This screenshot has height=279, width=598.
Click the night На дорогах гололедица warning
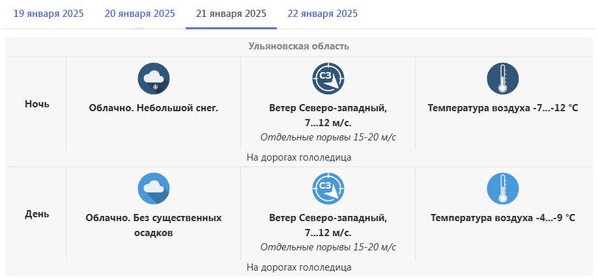pyautogui.click(x=299, y=157)
